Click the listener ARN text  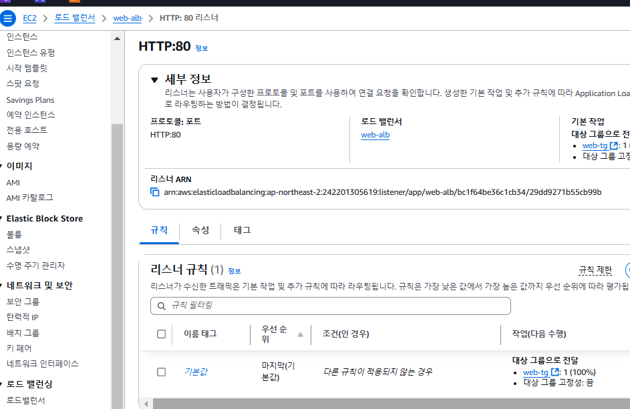383,192
